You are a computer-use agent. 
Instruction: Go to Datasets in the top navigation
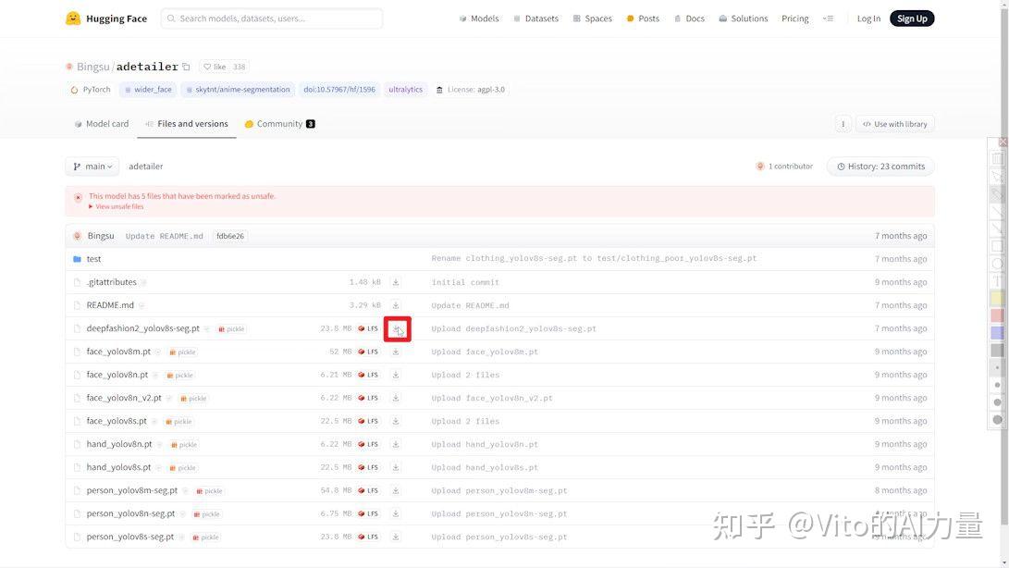point(535,19)
